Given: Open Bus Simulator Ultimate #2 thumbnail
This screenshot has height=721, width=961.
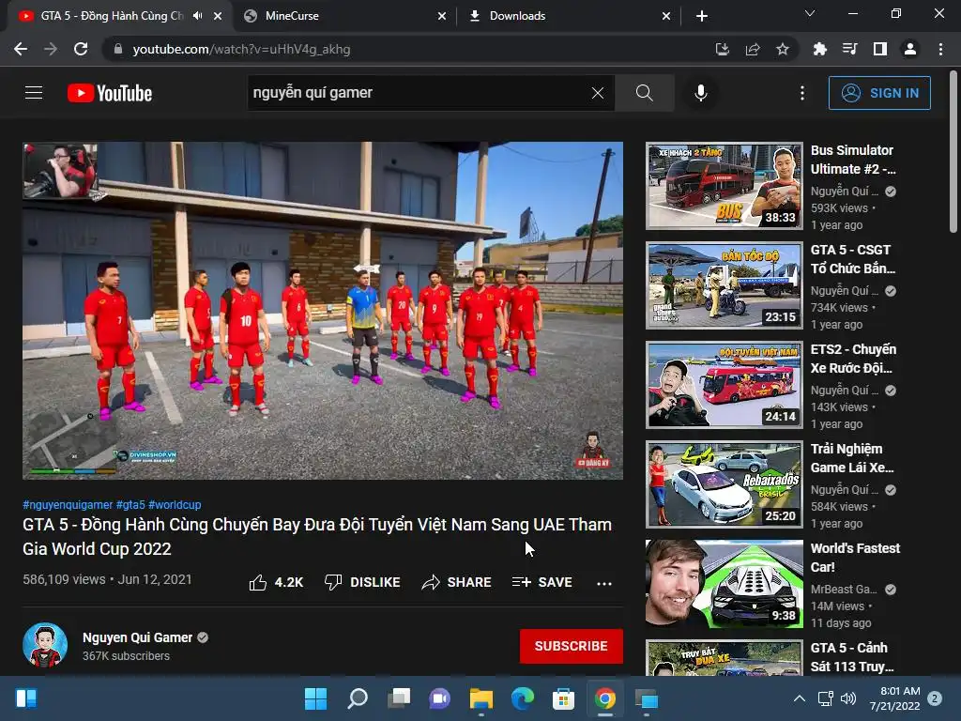Looking at the screenshot, I should [725, 186].
